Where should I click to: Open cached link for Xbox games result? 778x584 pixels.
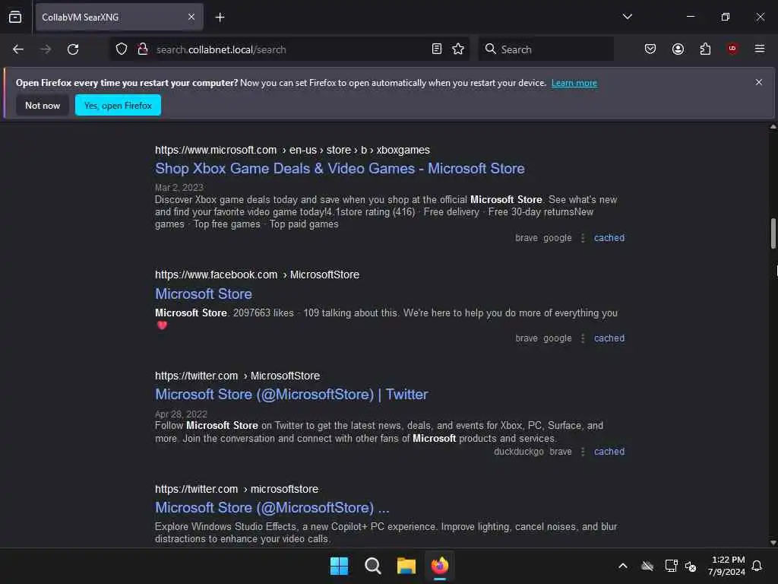[x=609, y=238]
